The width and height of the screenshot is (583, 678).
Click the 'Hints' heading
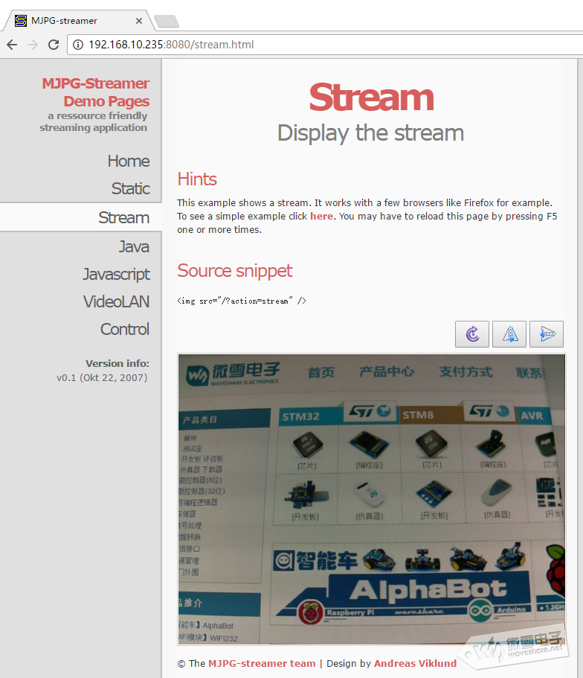point(197,179)
